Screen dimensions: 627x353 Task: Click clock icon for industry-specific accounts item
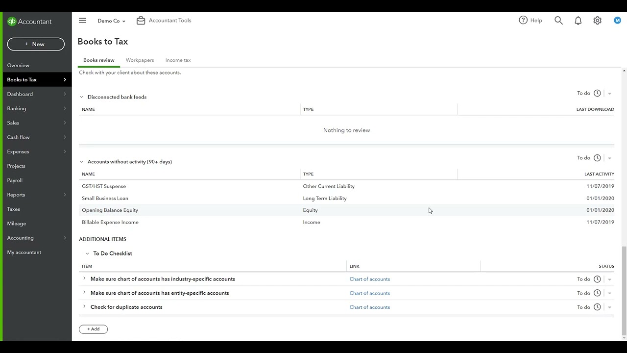(x=597, y=279)
